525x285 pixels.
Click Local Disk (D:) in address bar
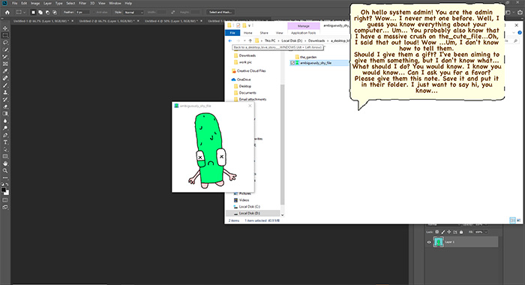pyautogui.click(x=292, y=40)
